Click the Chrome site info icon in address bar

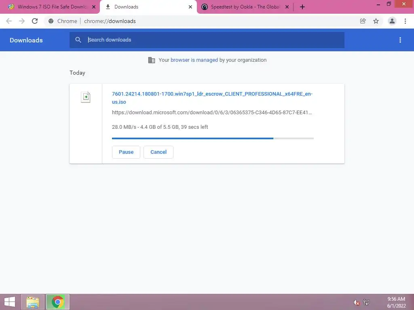coord(51,21)
